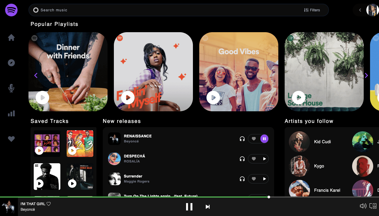Like I'M THAT GIRL in player bar
Image resolution: width=379 pixels, height=216 pixels.
click(48, 204)
